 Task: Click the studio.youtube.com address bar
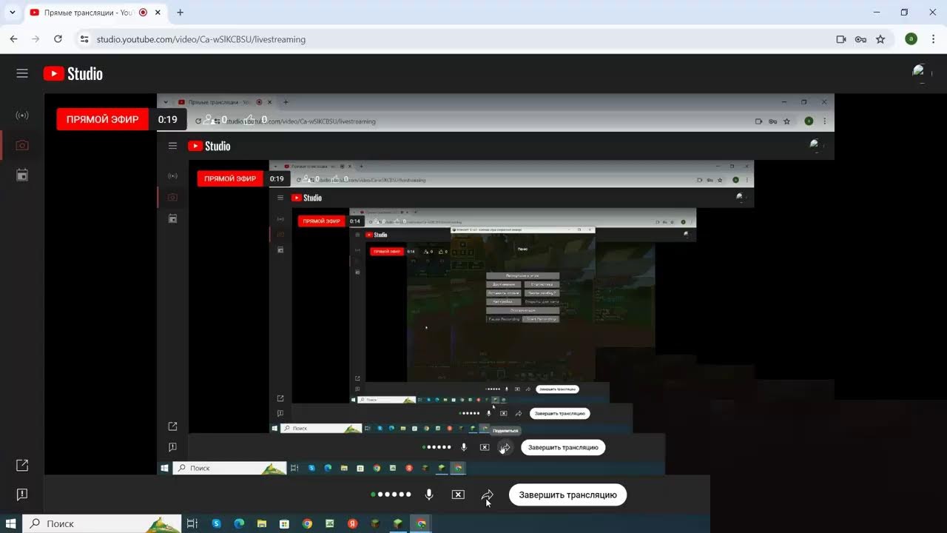(201, 39)
